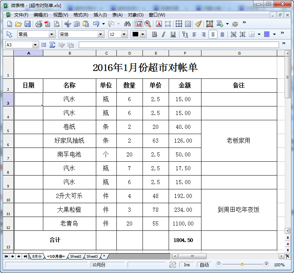Open the 编辑(E) menu
294x273 pixels.
(x=41, y=15)
